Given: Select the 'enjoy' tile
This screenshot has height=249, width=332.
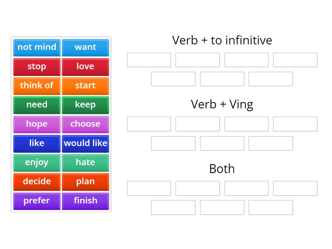Looking at the screenshot, I should point(37,163).
